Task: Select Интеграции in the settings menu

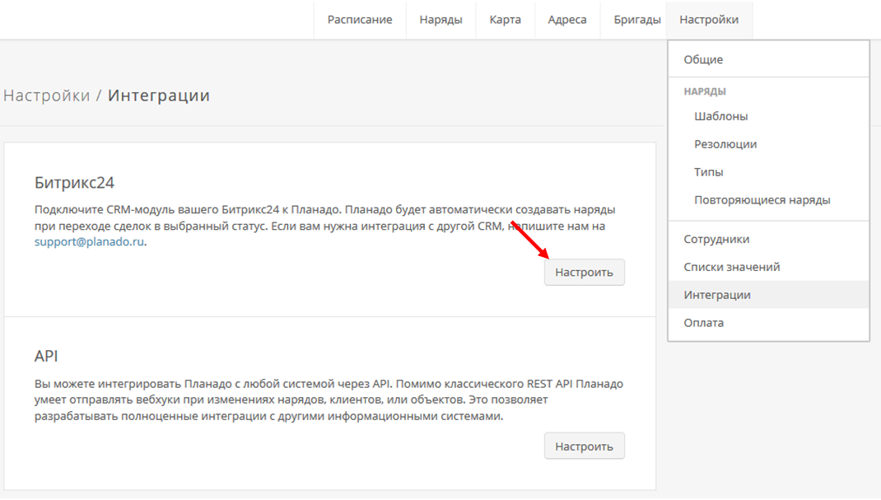Action: pyautogui.click(x=769, y=295)
